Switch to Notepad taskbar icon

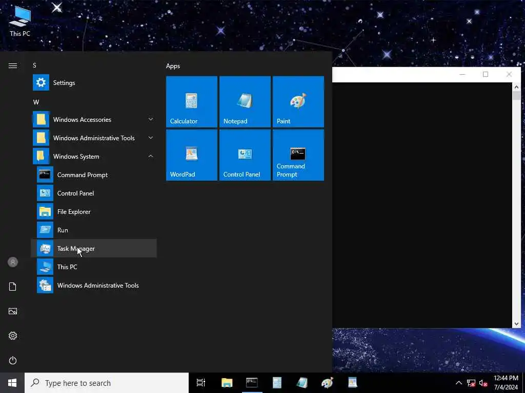(302, 383)
